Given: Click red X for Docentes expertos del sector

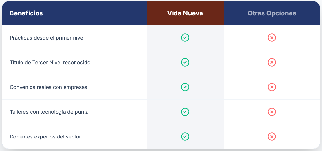Looking at the screenshot, I should (272, 137).
